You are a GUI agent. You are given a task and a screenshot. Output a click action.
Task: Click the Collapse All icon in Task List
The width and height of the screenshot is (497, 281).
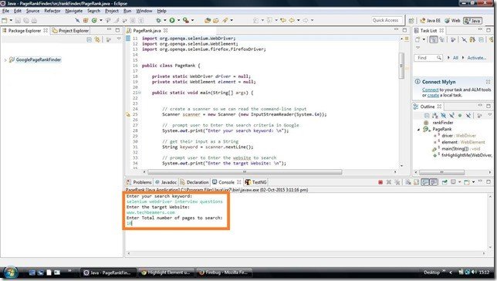pos(481,39)
